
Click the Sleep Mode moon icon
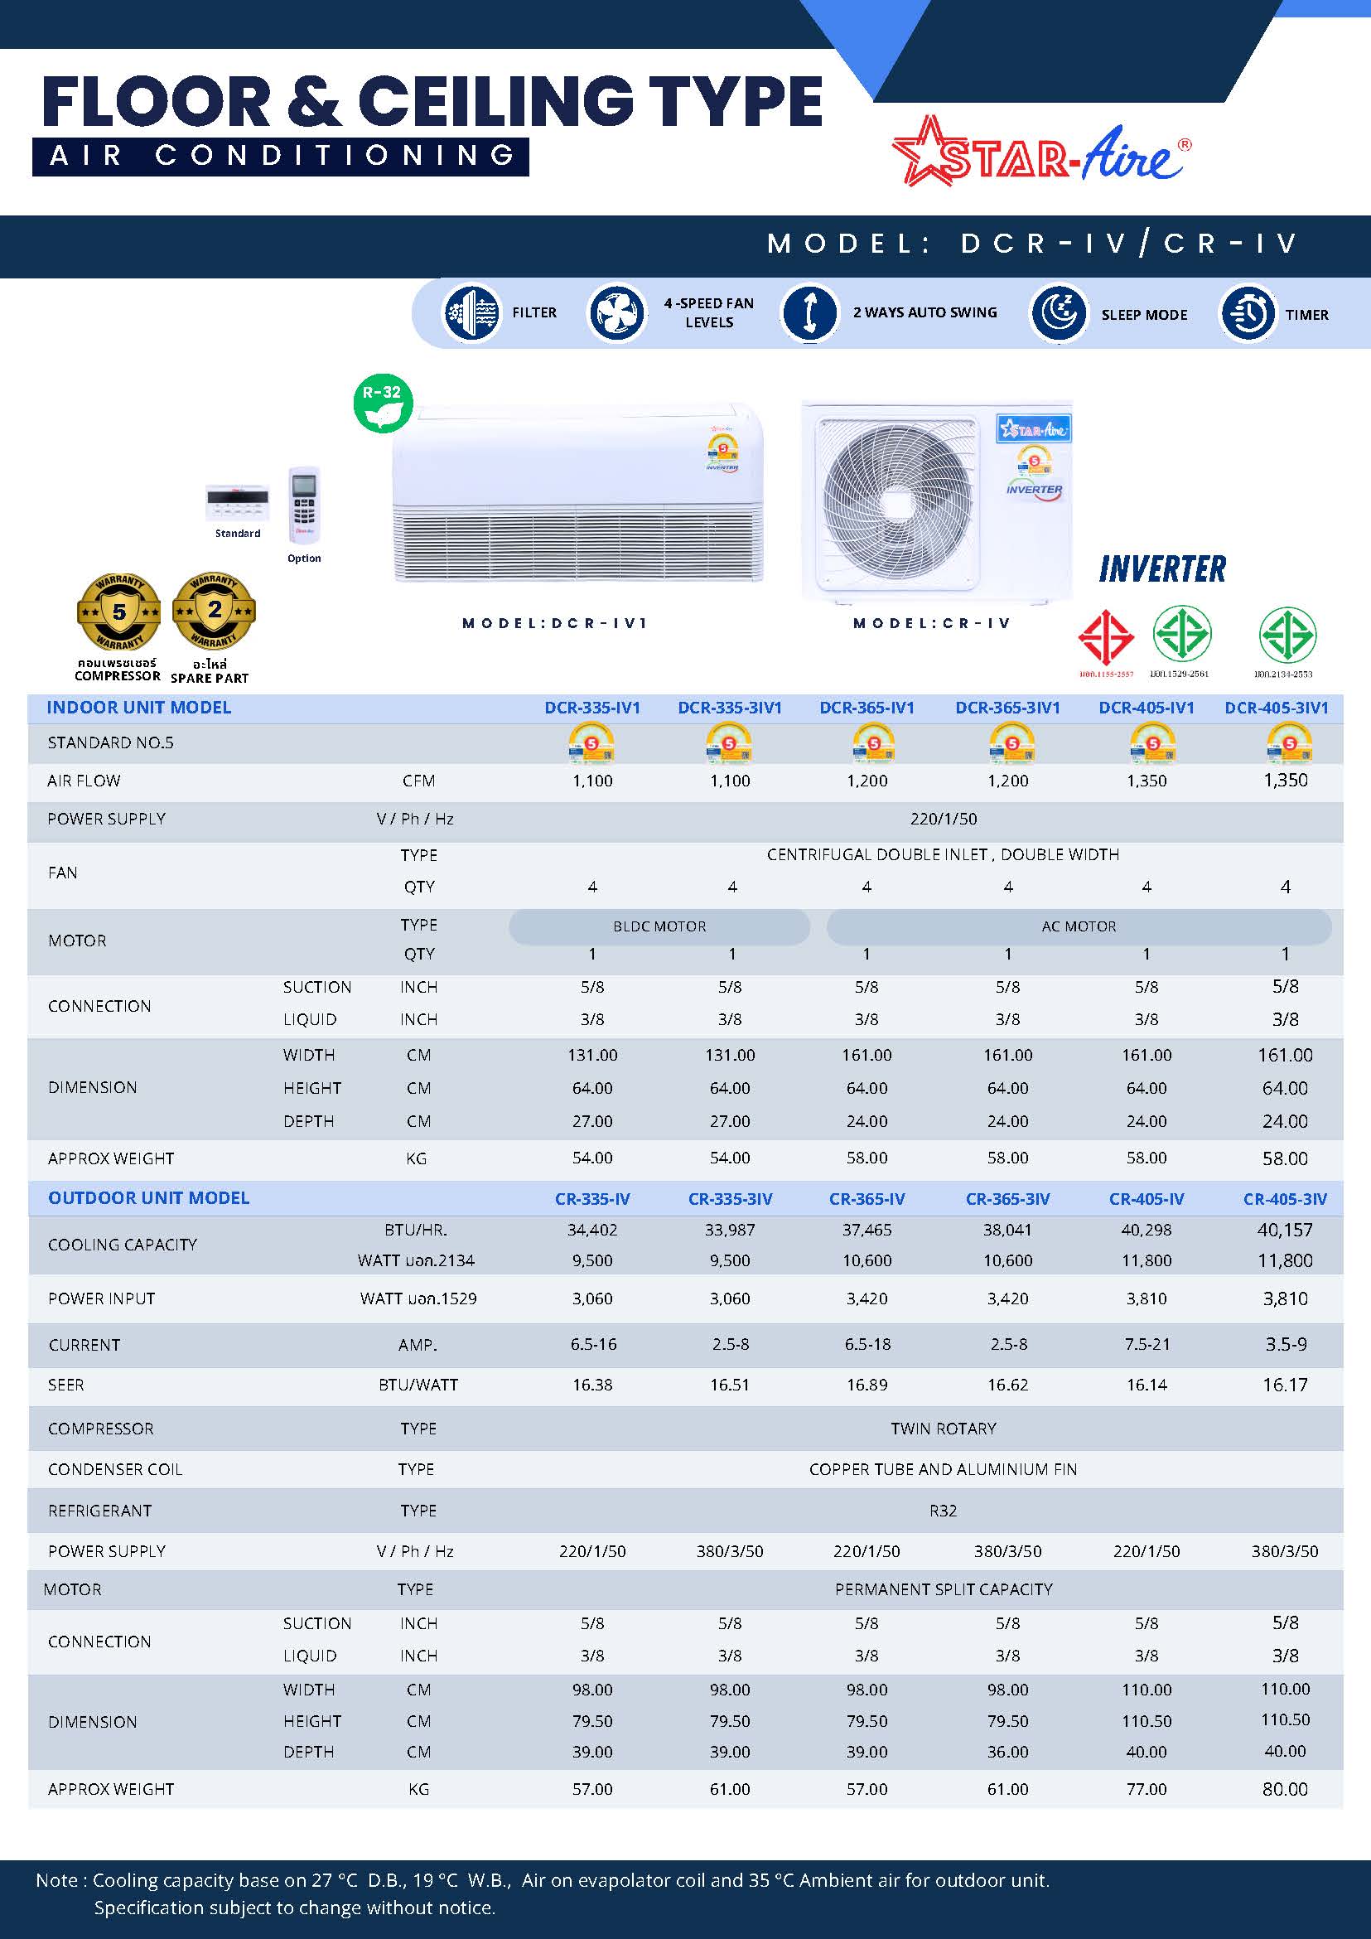point(1058,313)
